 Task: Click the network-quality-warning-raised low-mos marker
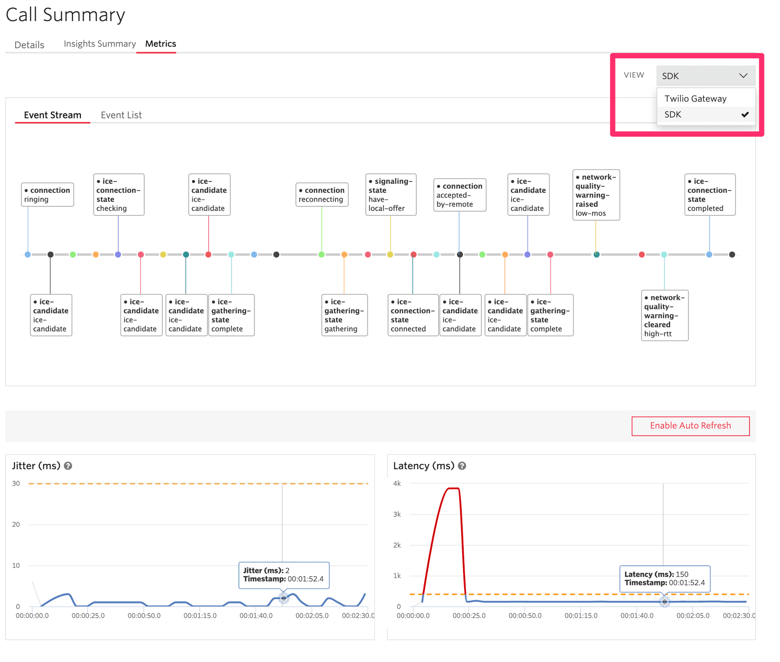pos(596,195)
